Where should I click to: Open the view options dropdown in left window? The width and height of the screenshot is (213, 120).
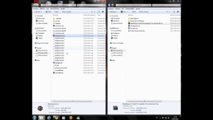pyautogui.click(x=95, y=12)
